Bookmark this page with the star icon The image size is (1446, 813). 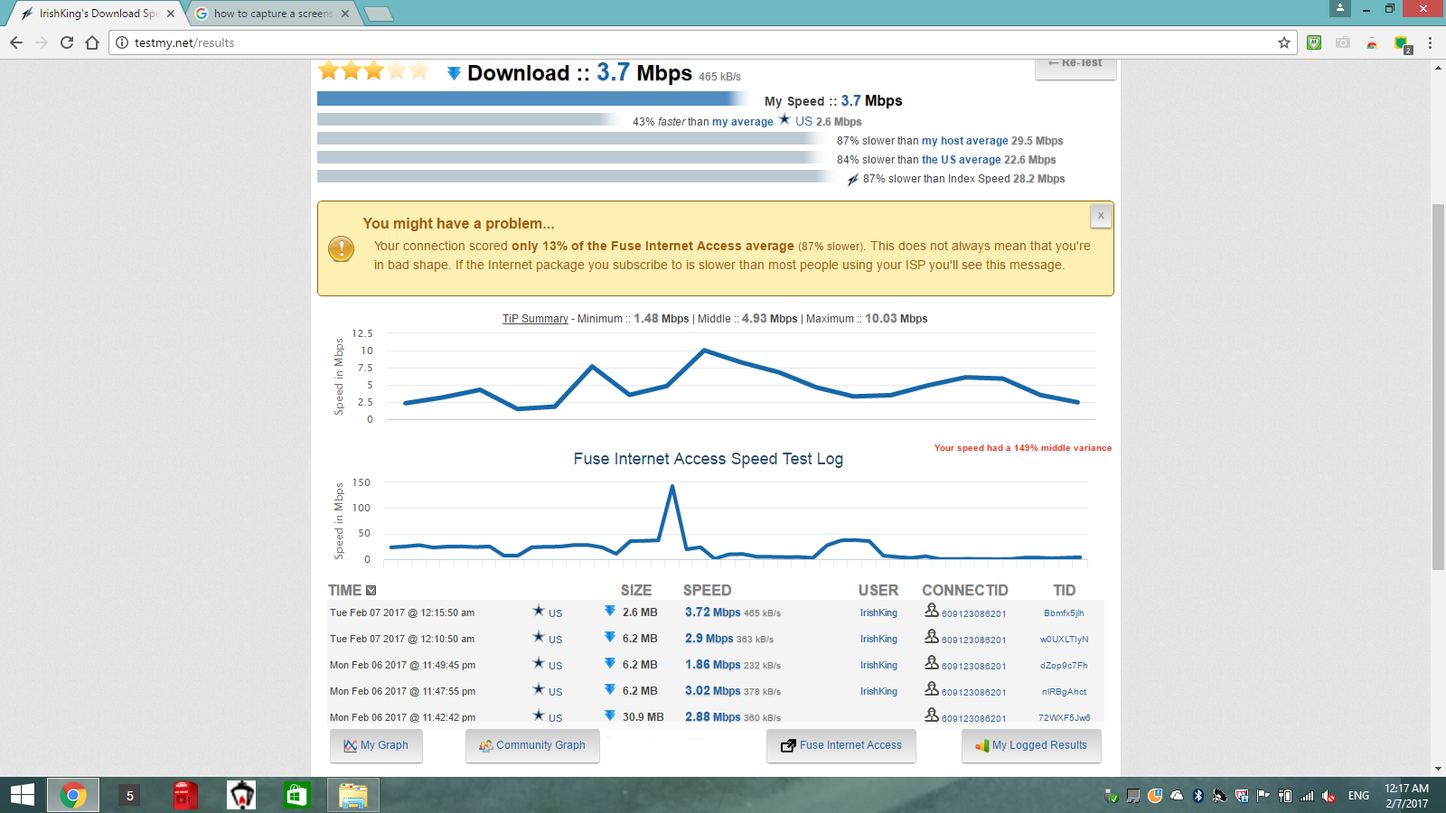click(x=1283, y=42)
